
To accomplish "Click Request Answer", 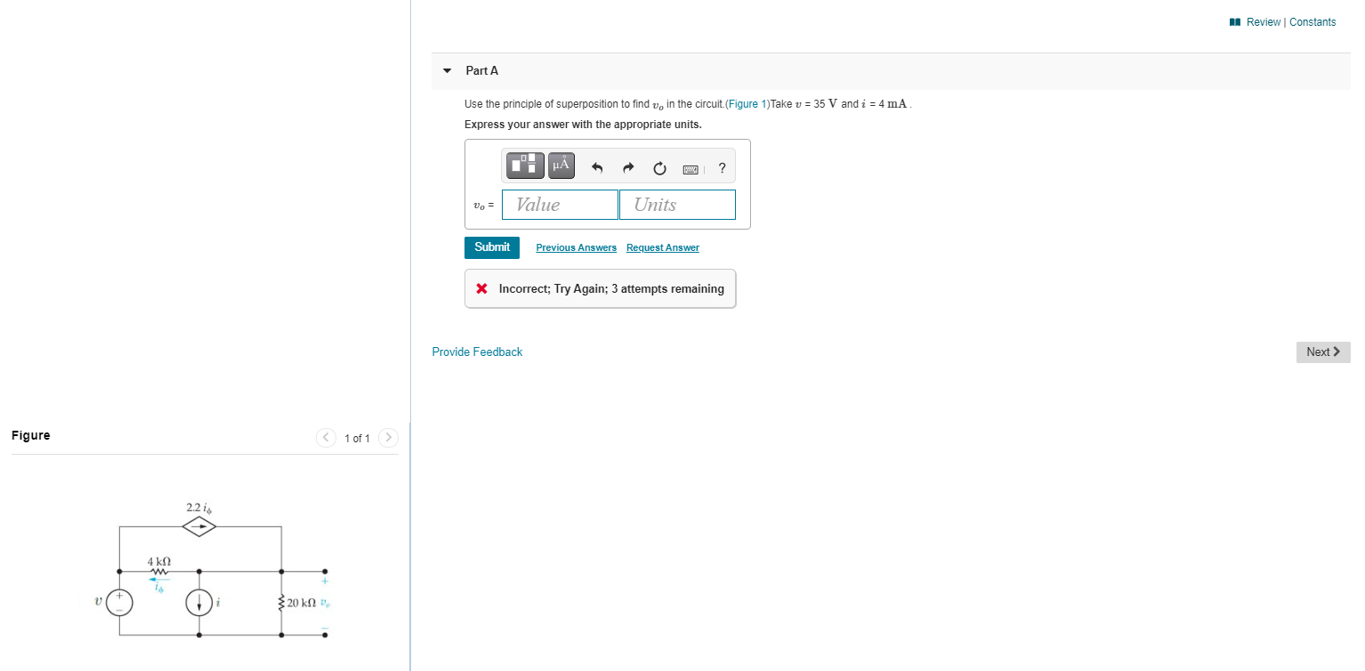I will click(662, 247).
